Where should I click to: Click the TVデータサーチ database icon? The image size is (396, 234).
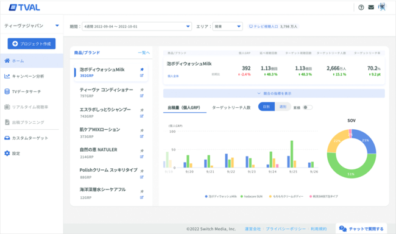pos(7,91)
